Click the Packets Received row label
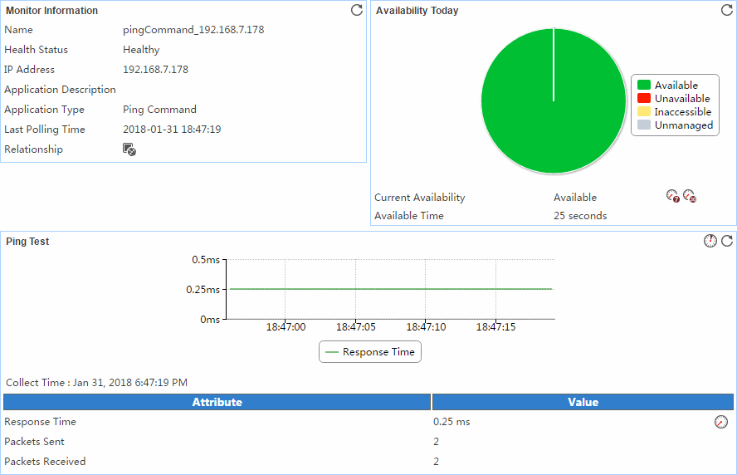Viewport: 737px width, 475px height. (45, 462)
